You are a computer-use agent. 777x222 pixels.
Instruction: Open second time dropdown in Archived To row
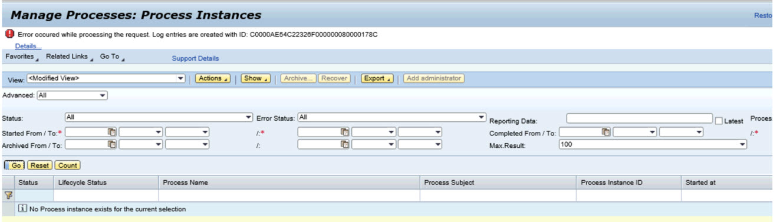click(x=420, y=144)
